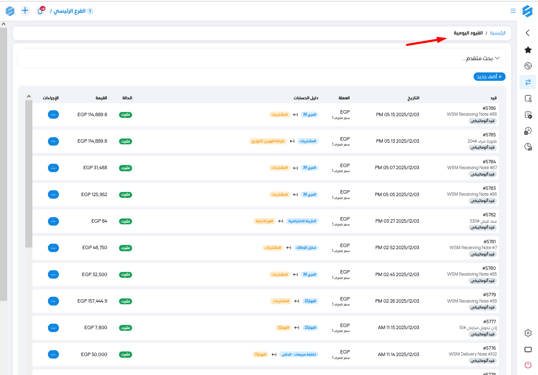Select the transfer arrows sidebar icon
Screen dimensions: 538x375
[x=528, y=82]
